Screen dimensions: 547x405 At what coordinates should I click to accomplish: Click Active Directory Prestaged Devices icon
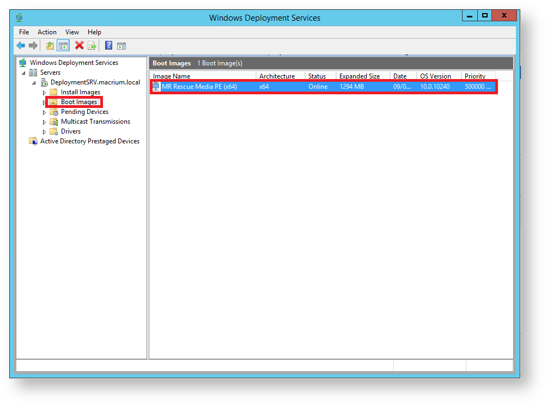[33, 141]
